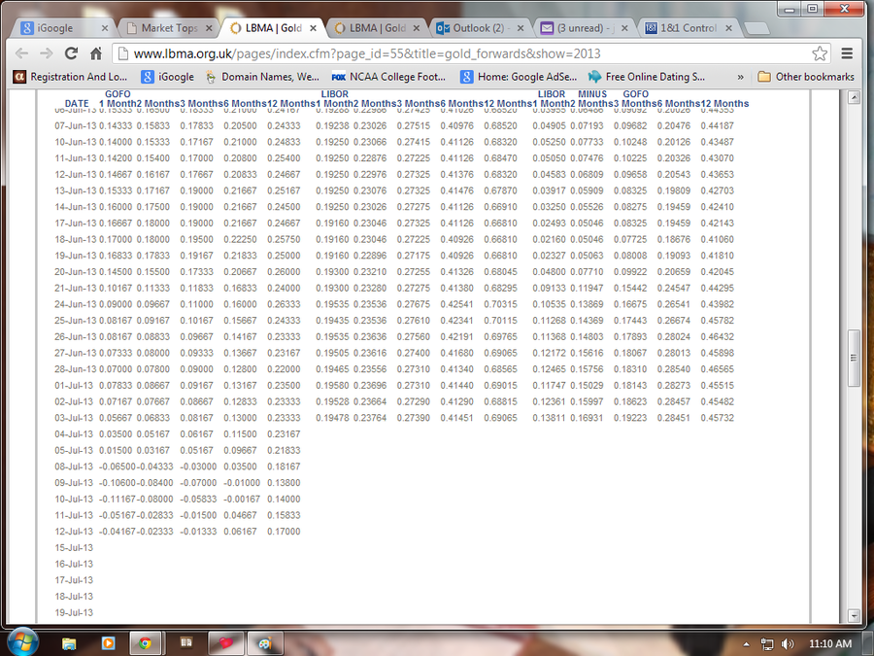
Task: Switch to the Market Tops tab
Action: click(170, 28)
